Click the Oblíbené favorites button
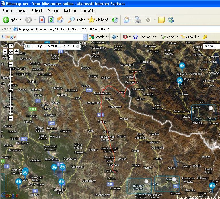Image resolution: width=220 pixels, height=199 pixels. click(x=98, y=20)
